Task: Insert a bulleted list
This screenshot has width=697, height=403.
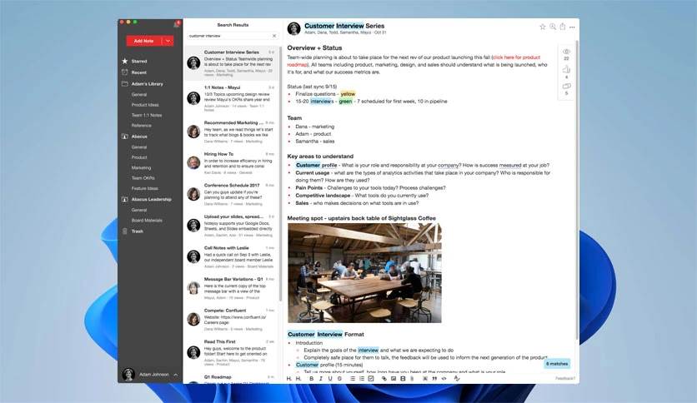Action: 352,379
